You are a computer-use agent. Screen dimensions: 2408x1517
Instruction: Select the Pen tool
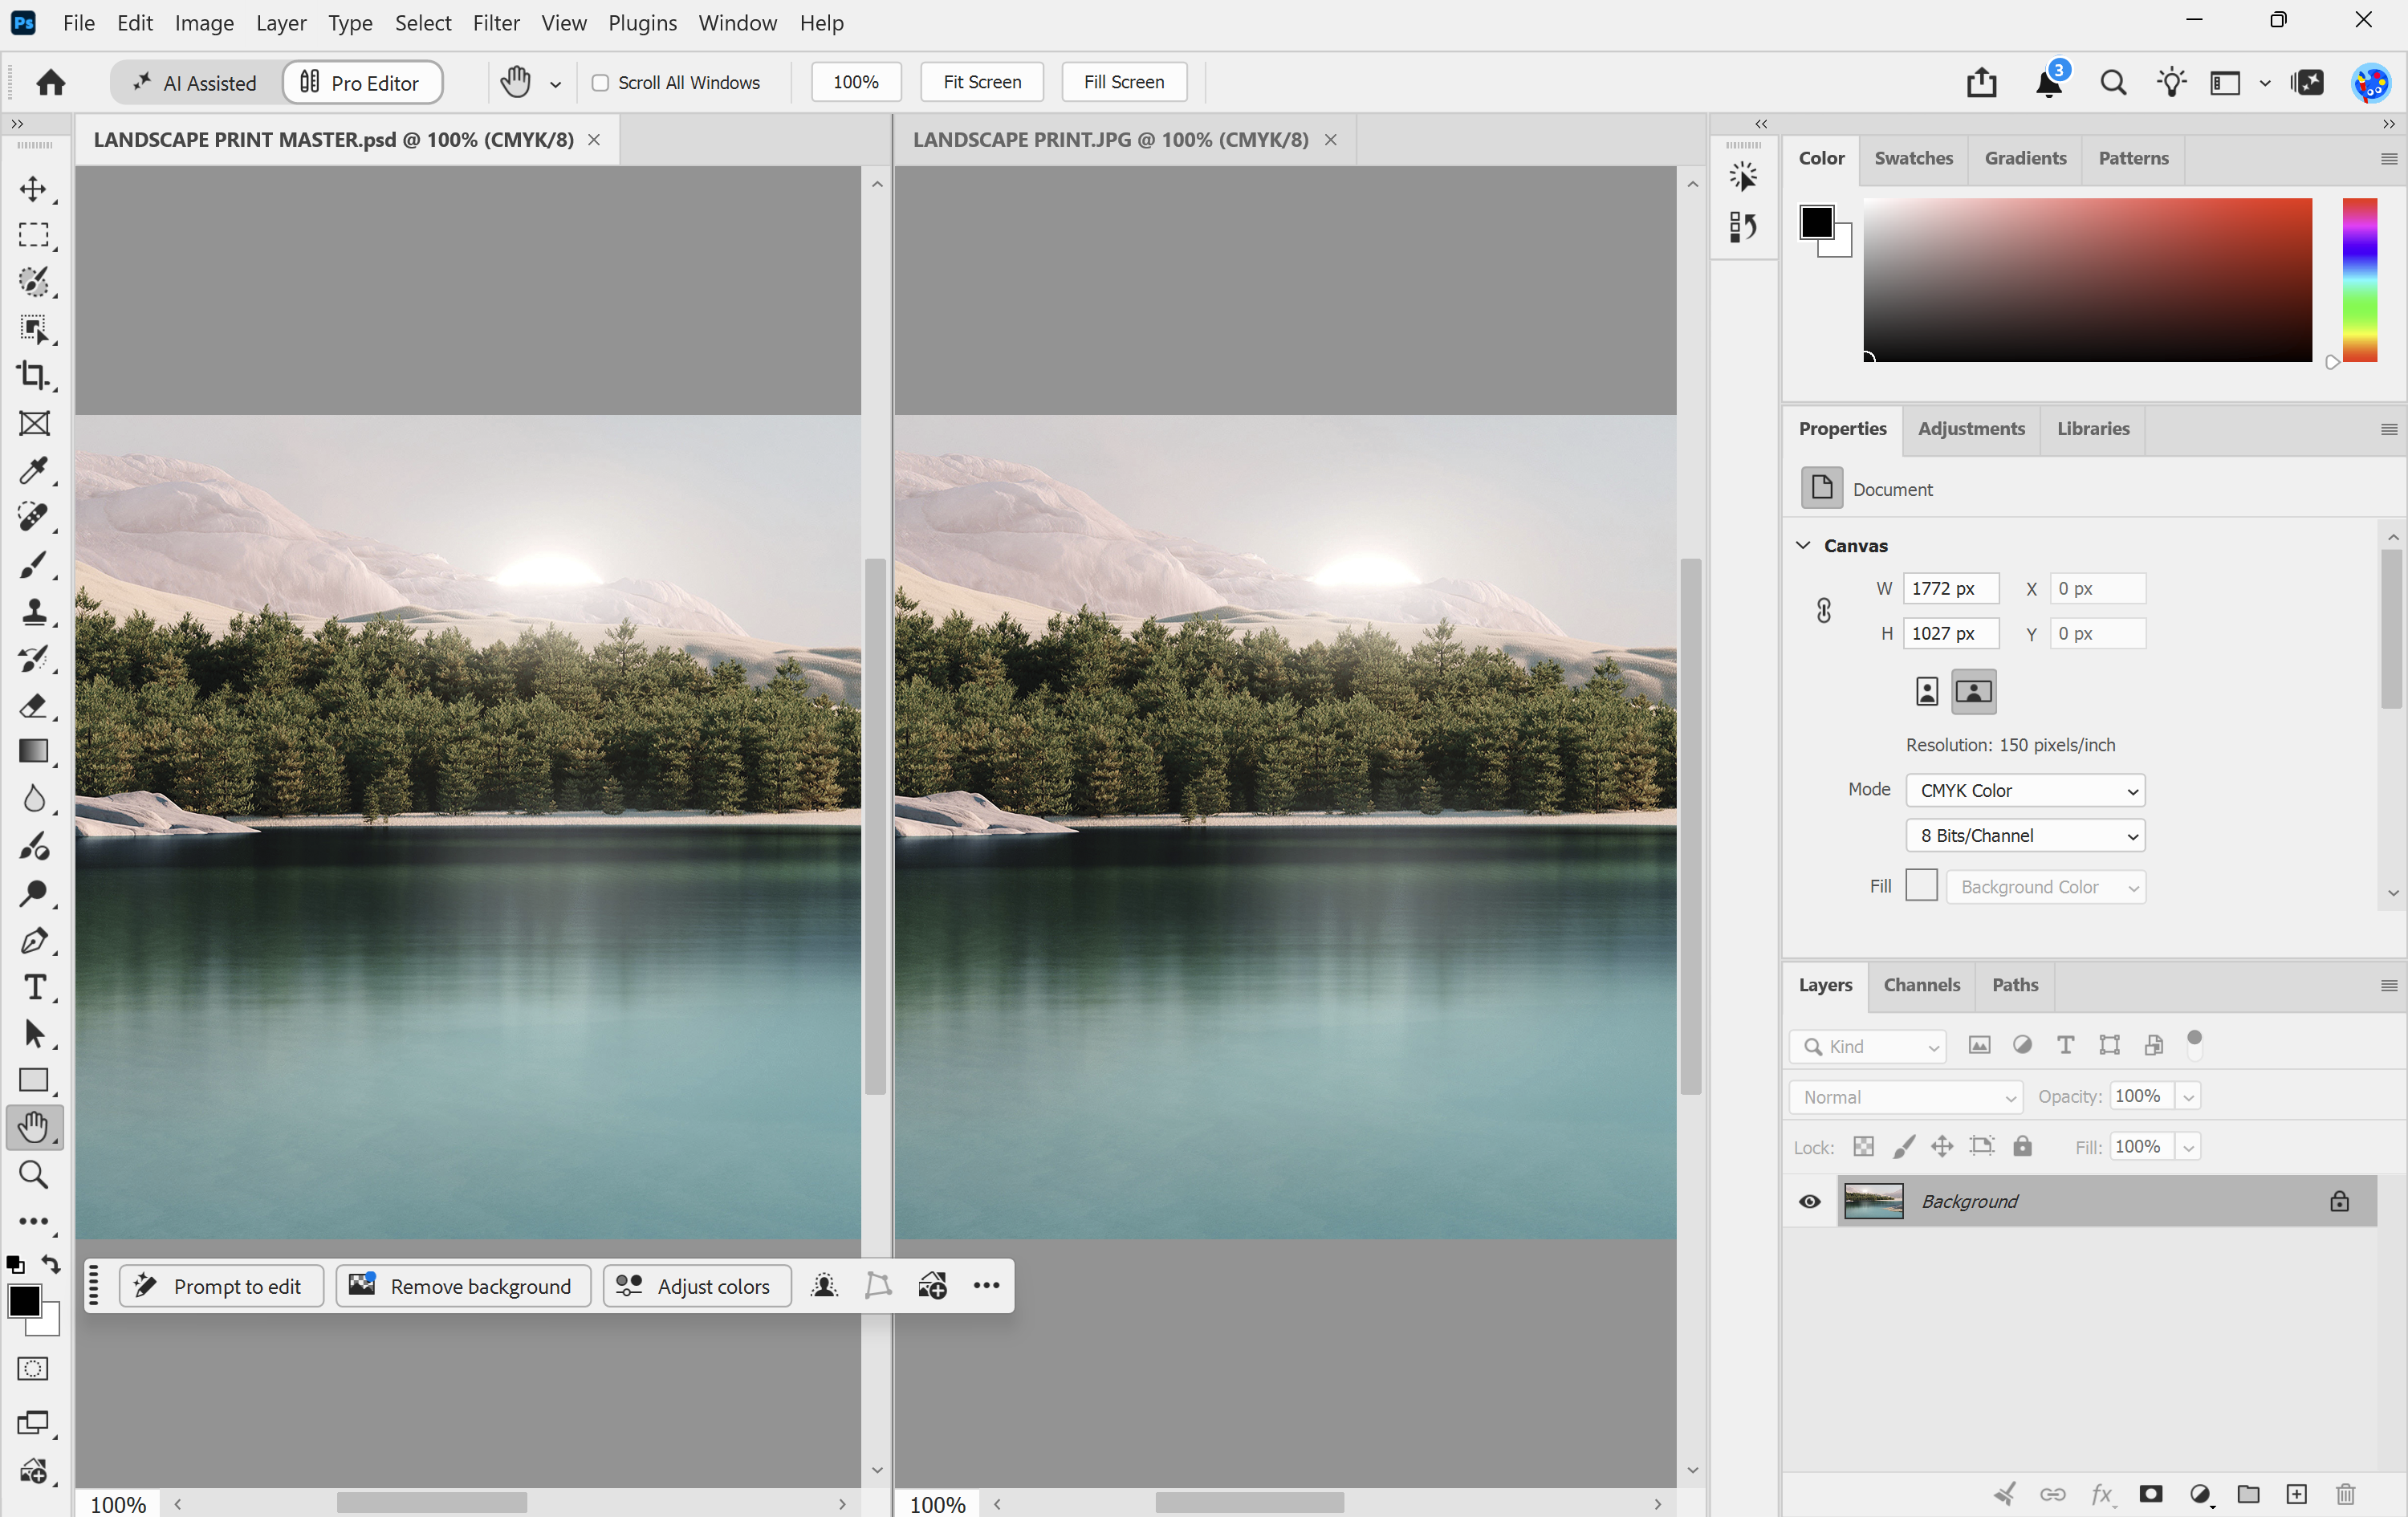pos(34,941)
